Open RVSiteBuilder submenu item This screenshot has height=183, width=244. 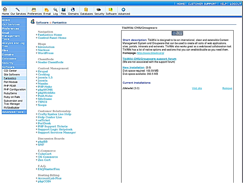[12, 108]
